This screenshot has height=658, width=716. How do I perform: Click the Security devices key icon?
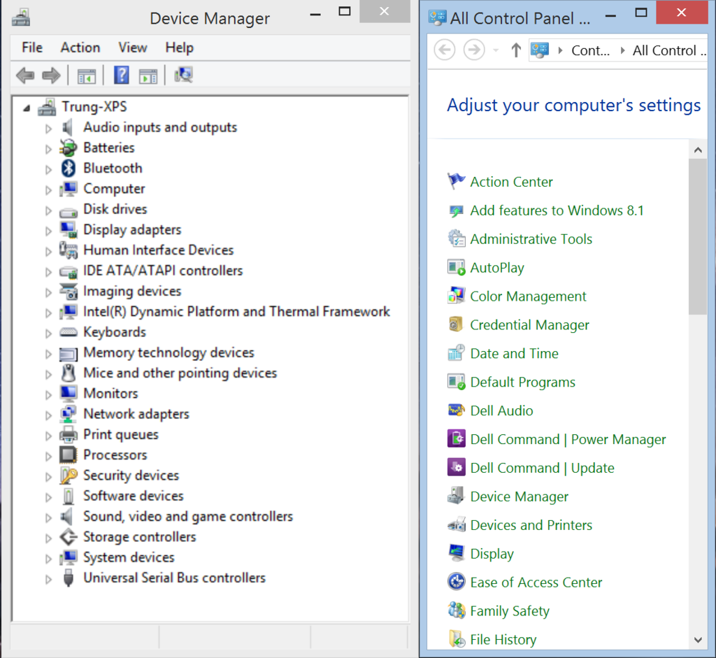[69, 475]
